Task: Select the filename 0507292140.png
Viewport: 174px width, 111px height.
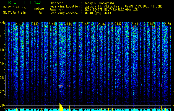Action: tap(14, 7)
